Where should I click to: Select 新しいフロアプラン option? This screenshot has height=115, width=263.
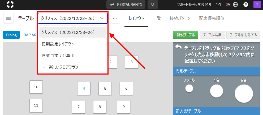[x=61, y=67]
